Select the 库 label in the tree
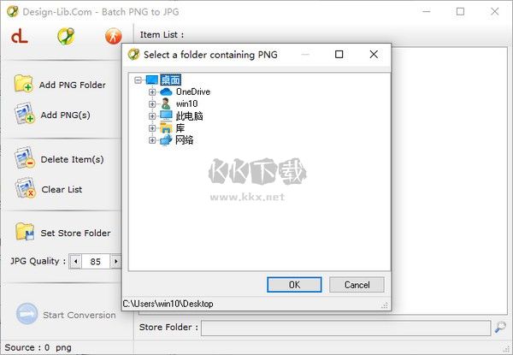513x355 pixels. [180, 128]
